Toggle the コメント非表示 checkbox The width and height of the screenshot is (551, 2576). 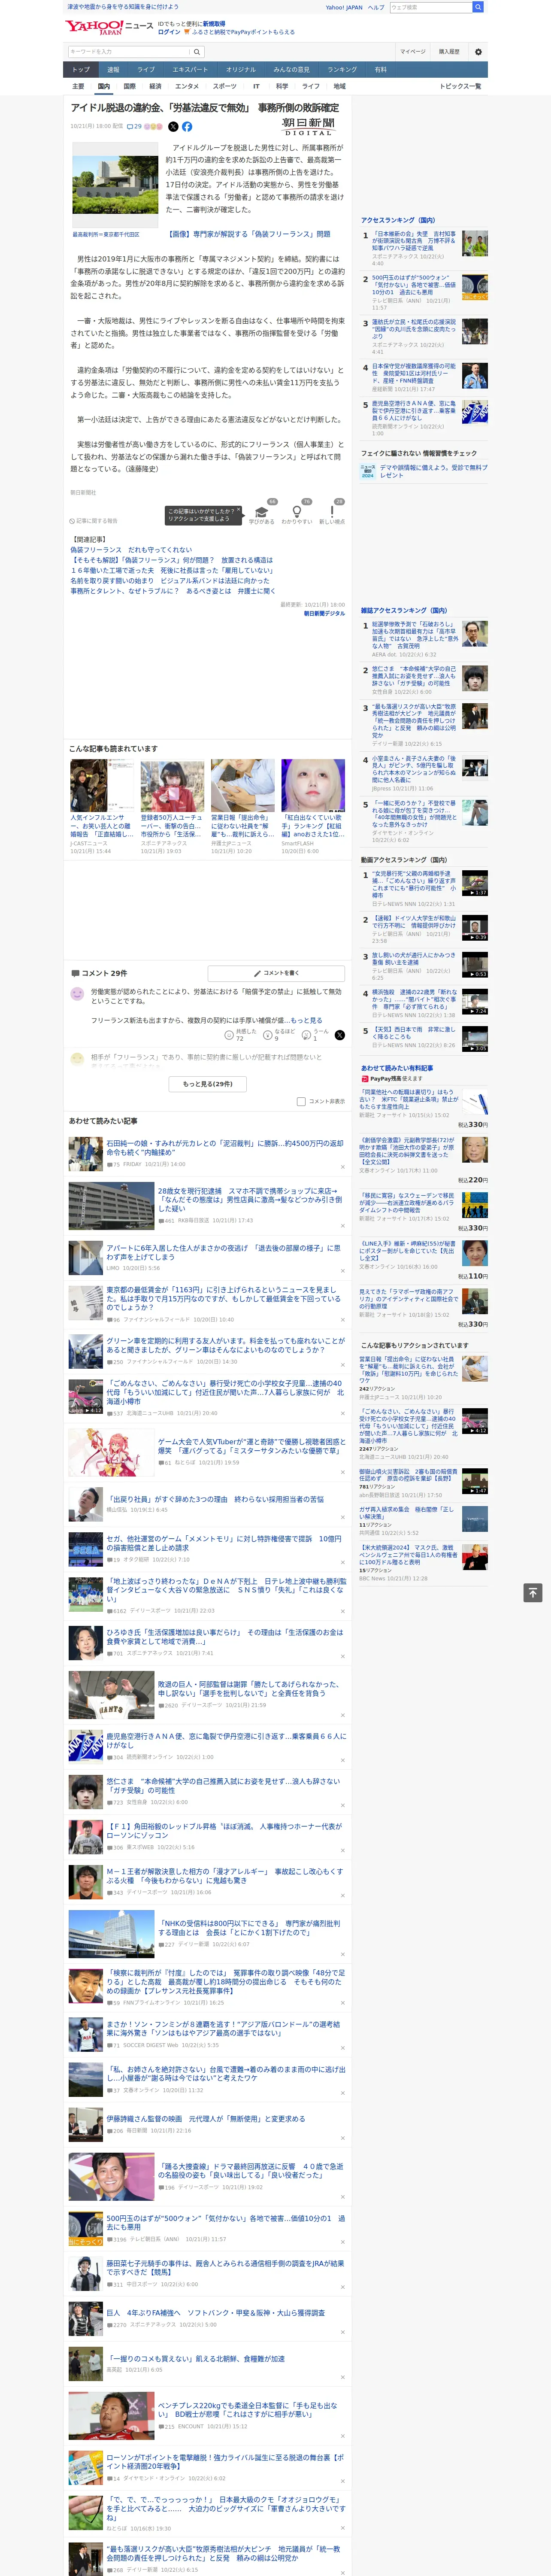(x=301, y=1101)
